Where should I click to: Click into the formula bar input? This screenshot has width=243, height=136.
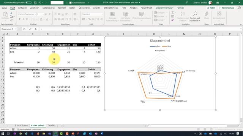pyautogui.click(x=139, y=29)
